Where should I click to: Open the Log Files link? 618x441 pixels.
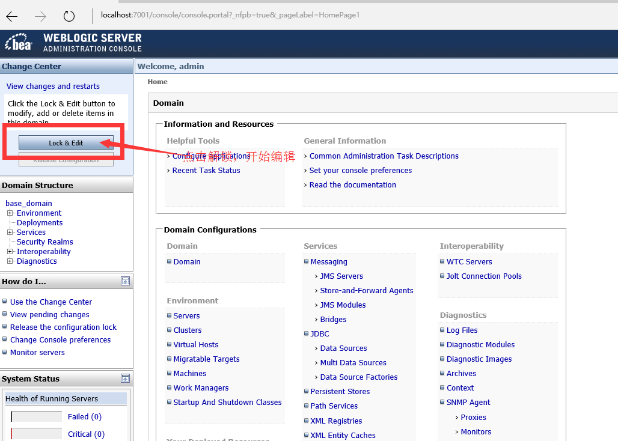coord(462,330)
